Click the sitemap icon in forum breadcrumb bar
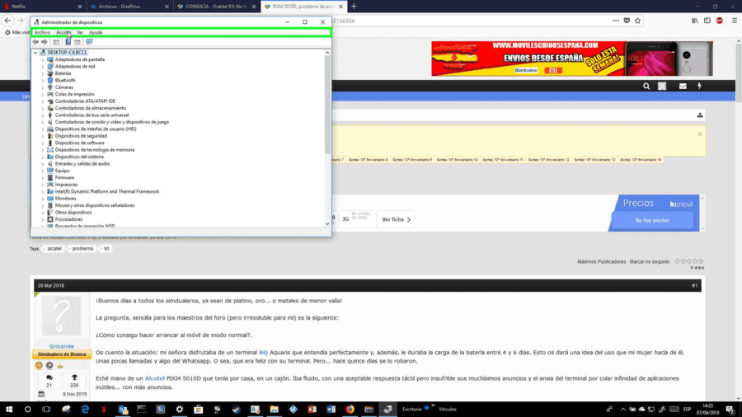This screenshot has height=417, width=742. (x=700, y=115)
